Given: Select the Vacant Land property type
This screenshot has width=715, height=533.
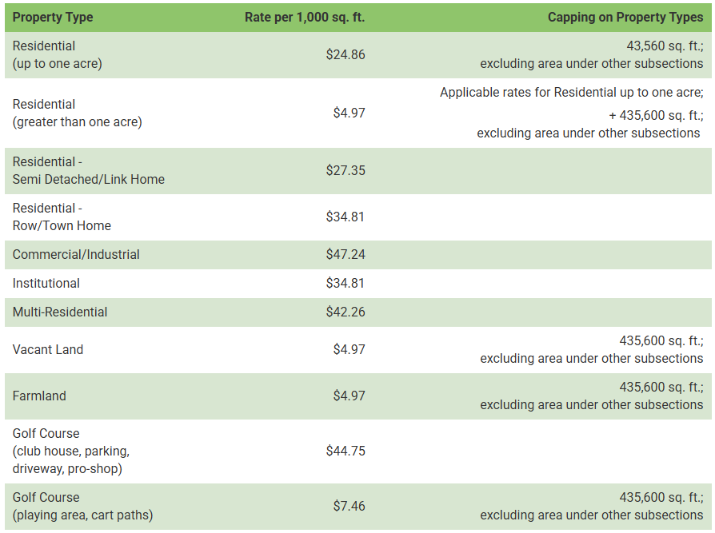Looking at the screenshot, I should tap(48, 349).
